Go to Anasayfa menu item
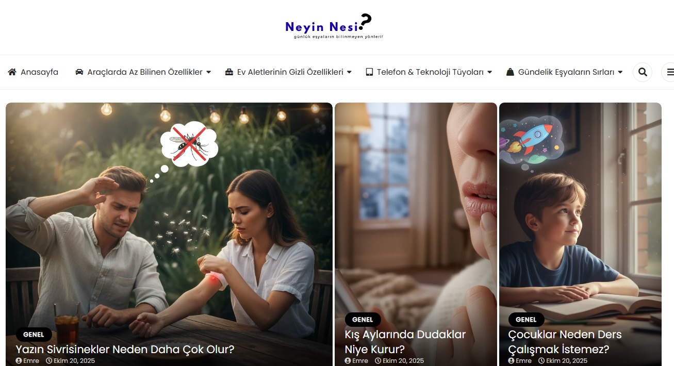The image size is (674, 366). [39, 72]
